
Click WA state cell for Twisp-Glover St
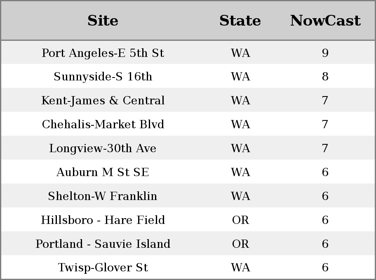(240, 268)
